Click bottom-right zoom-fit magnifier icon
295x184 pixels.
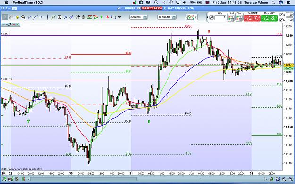click(278, 179)
